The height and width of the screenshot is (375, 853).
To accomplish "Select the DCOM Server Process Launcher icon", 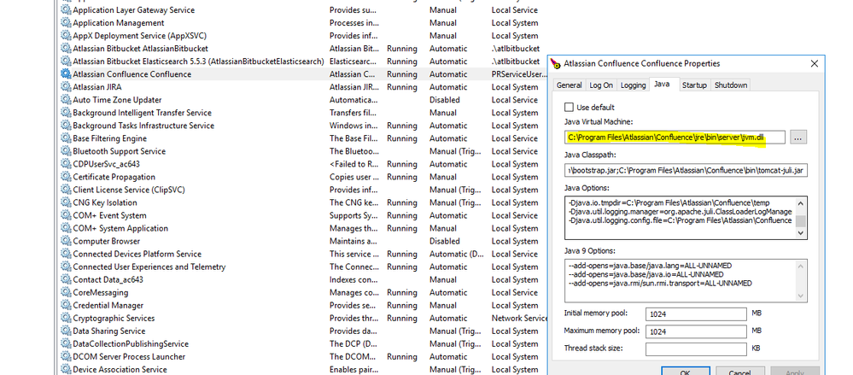I will [x=66, y=357].
